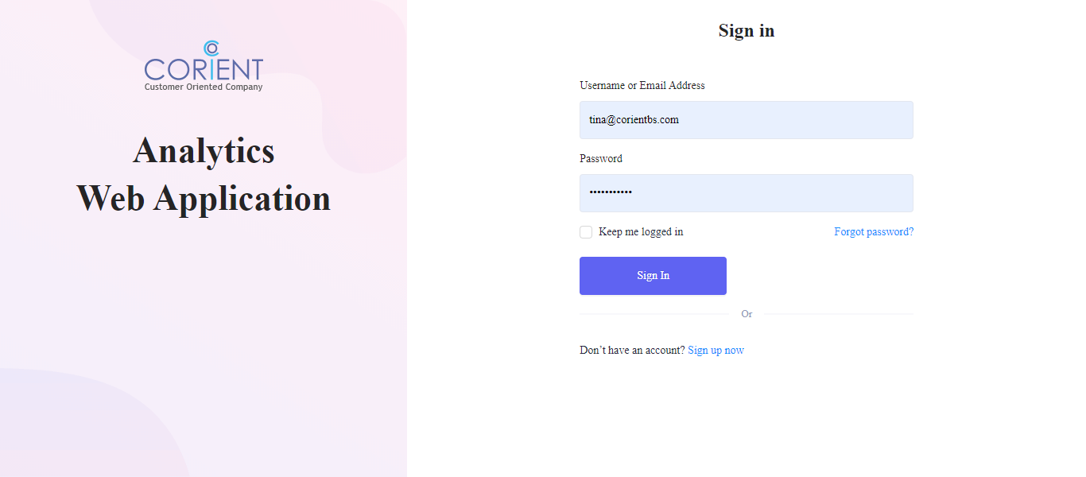This screenshot has width=1086, height=477.
Task: Click the Analytics heading text
Action: [204, 150]
